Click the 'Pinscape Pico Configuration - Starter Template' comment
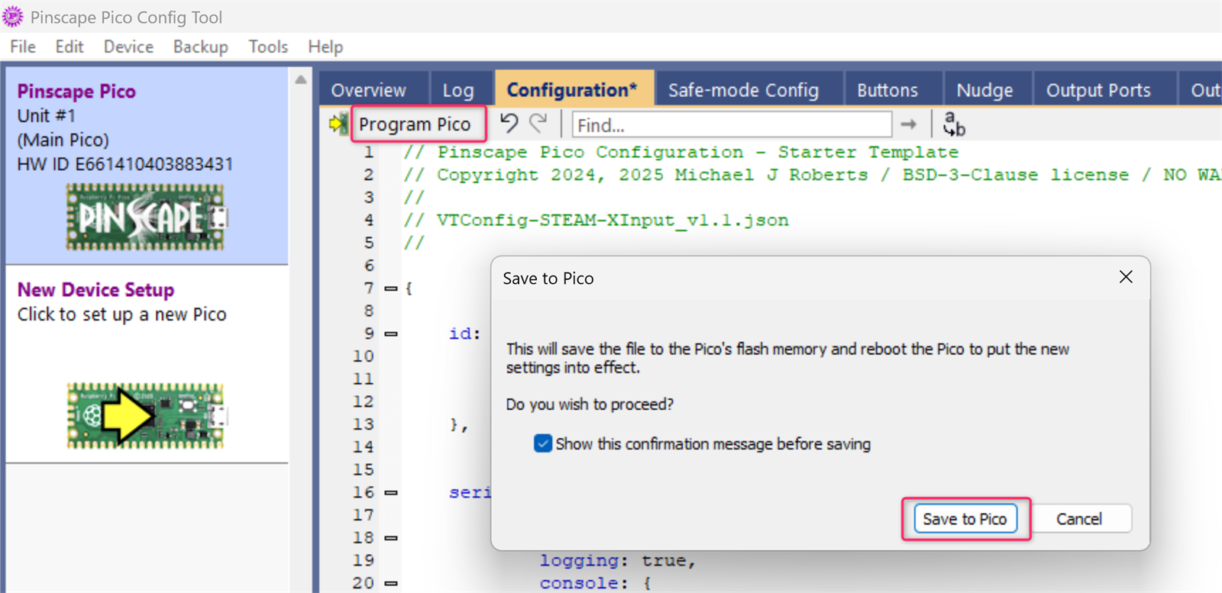The image size is (1222, 593). point(681,153)
